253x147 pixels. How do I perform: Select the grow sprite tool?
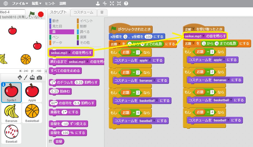[112, 3]
